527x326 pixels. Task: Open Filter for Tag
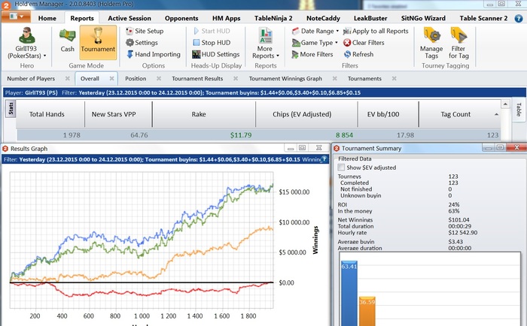coord(458,43)
